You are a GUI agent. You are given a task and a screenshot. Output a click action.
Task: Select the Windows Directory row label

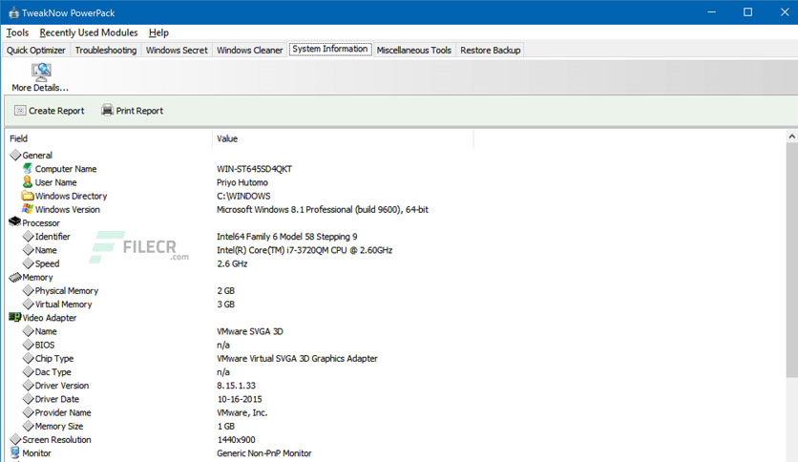coord(71,196)
